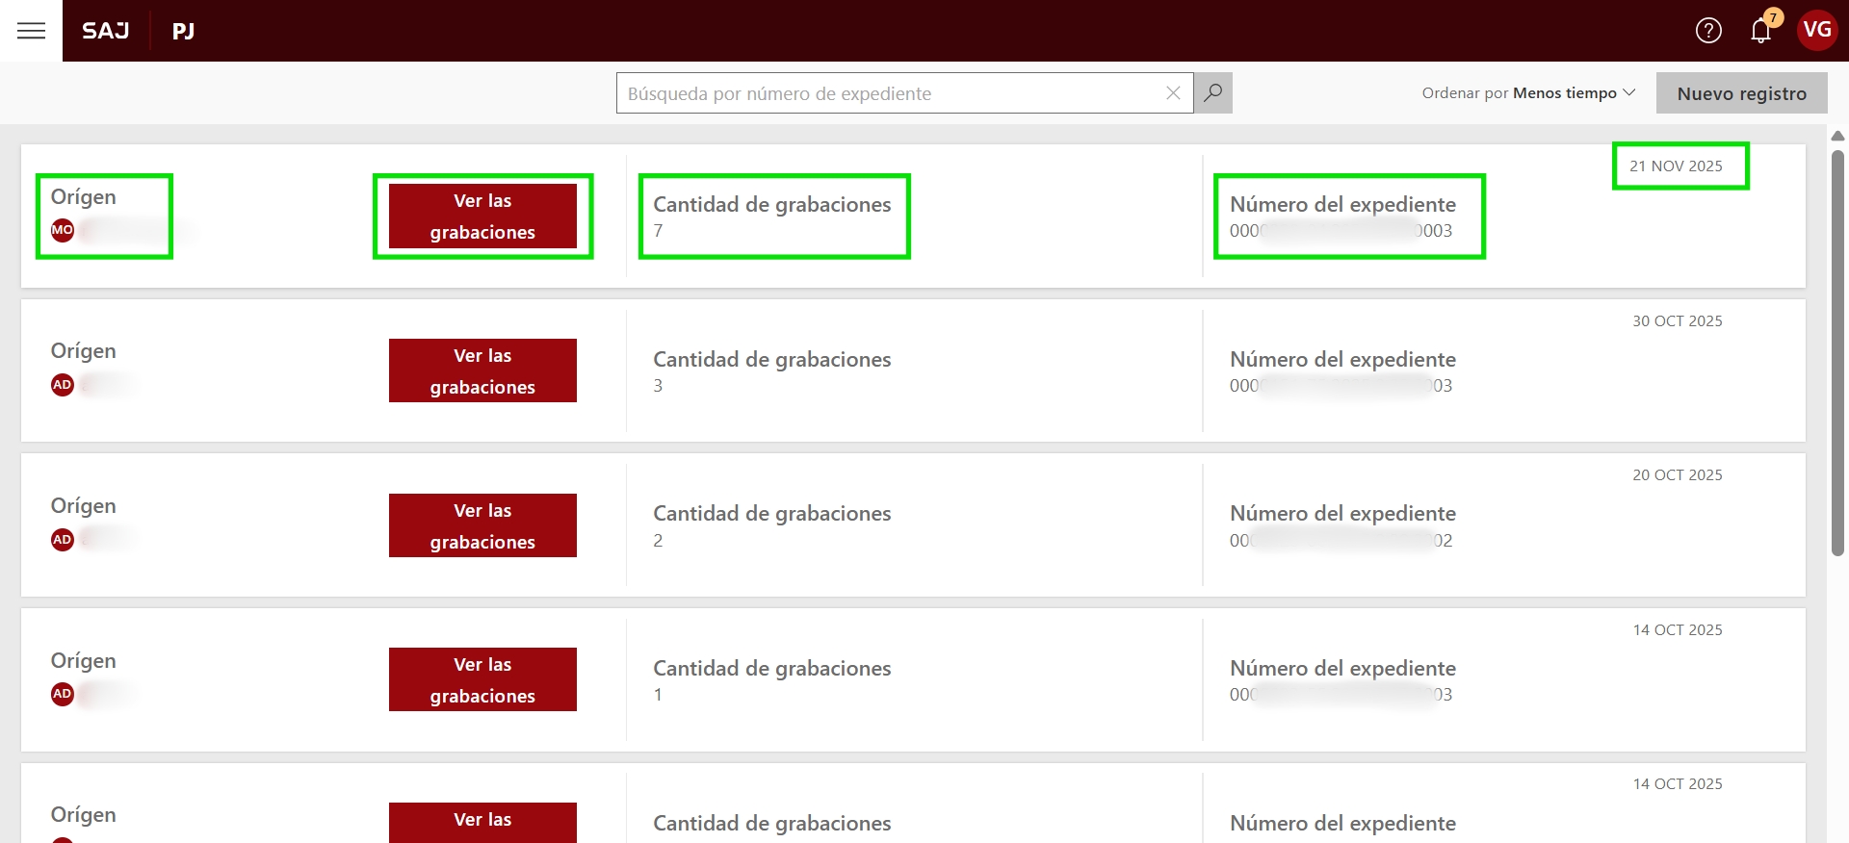Click the MO origin badge in first record

pos(63,230)
